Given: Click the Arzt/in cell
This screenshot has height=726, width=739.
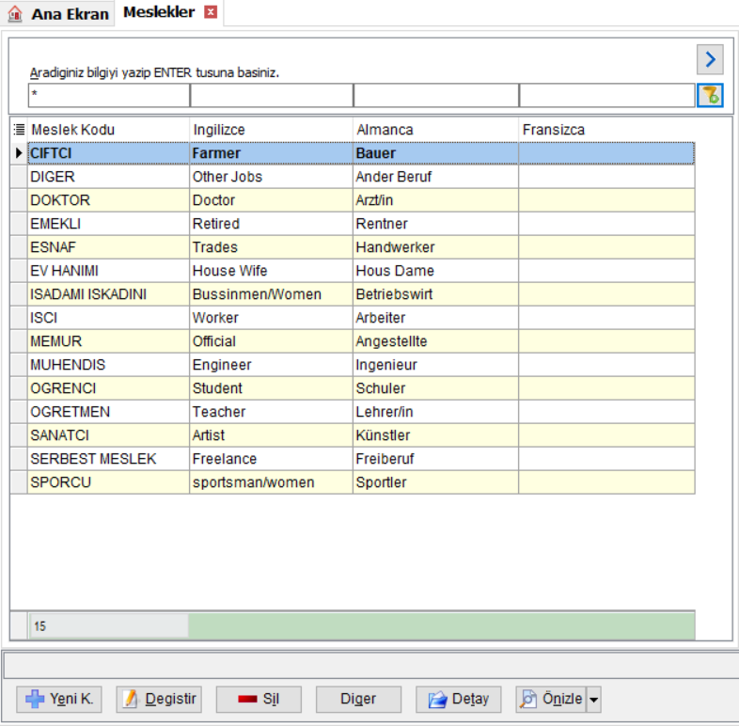Looking at the screenshot, I should (436, 200).
